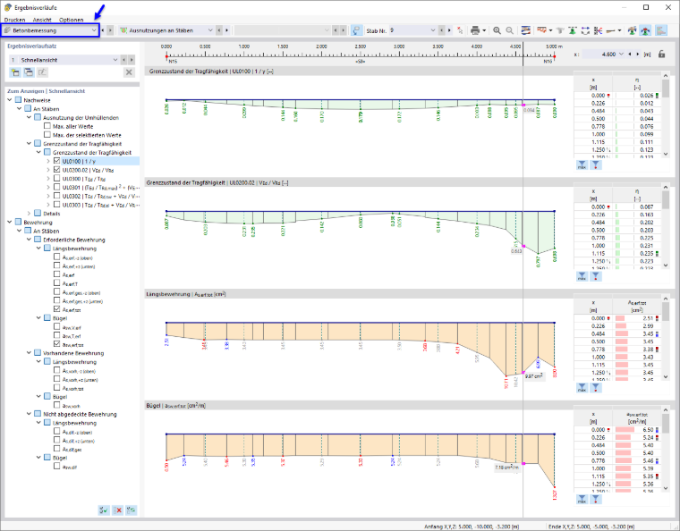Click the check all green icon at panel bottom

pos(104,510)
